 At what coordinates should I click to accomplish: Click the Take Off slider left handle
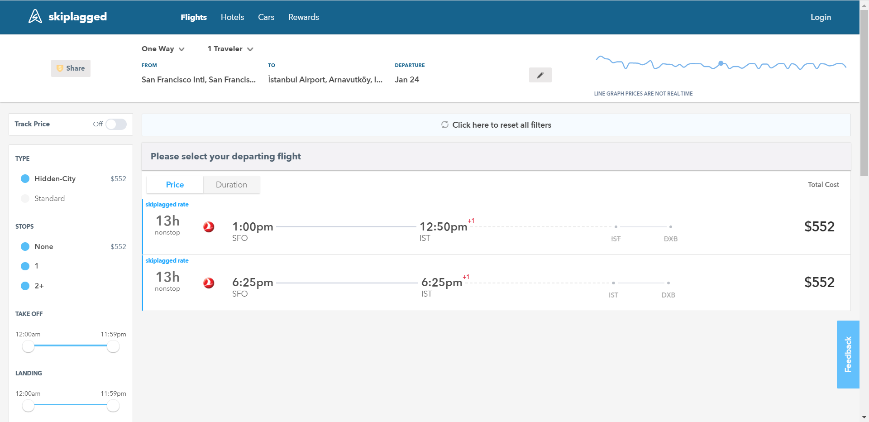28,346
